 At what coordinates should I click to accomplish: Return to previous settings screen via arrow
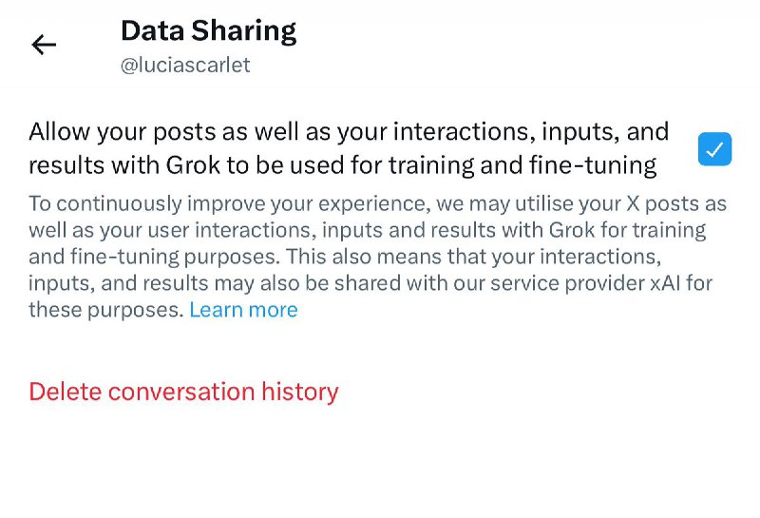pyautogui.click(x=44, y=45)
